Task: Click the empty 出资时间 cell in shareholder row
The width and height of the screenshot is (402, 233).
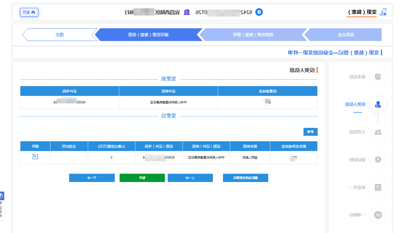Action: 69,158
